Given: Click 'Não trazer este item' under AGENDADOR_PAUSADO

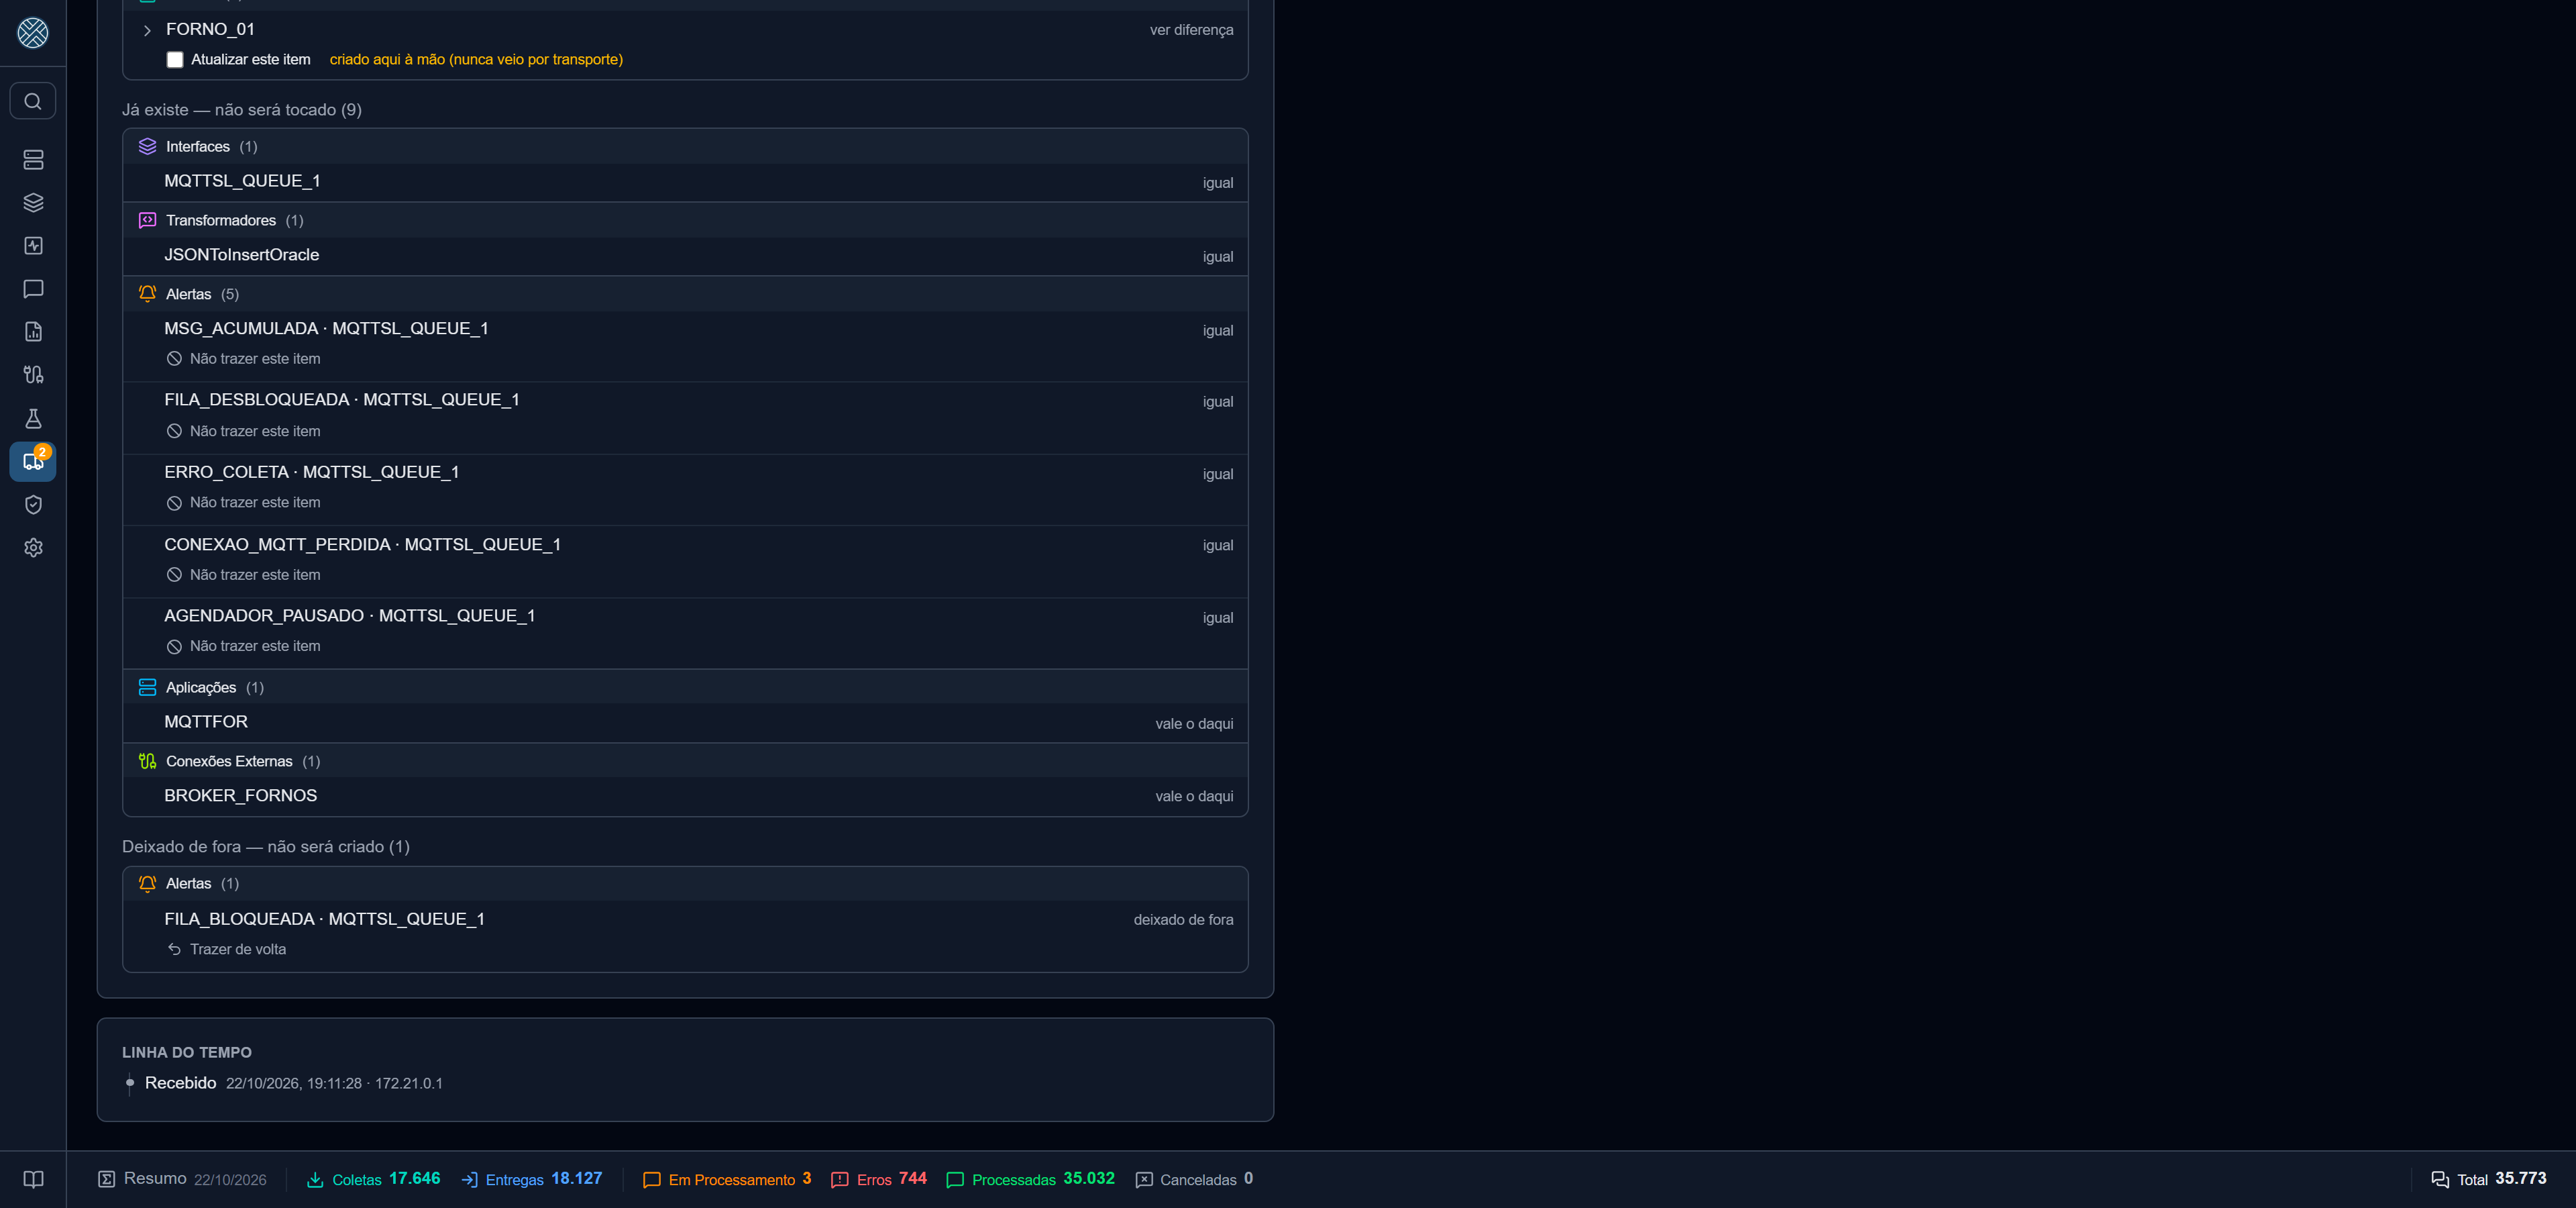Looking at the screenshot, I should [x=244, y=646].
